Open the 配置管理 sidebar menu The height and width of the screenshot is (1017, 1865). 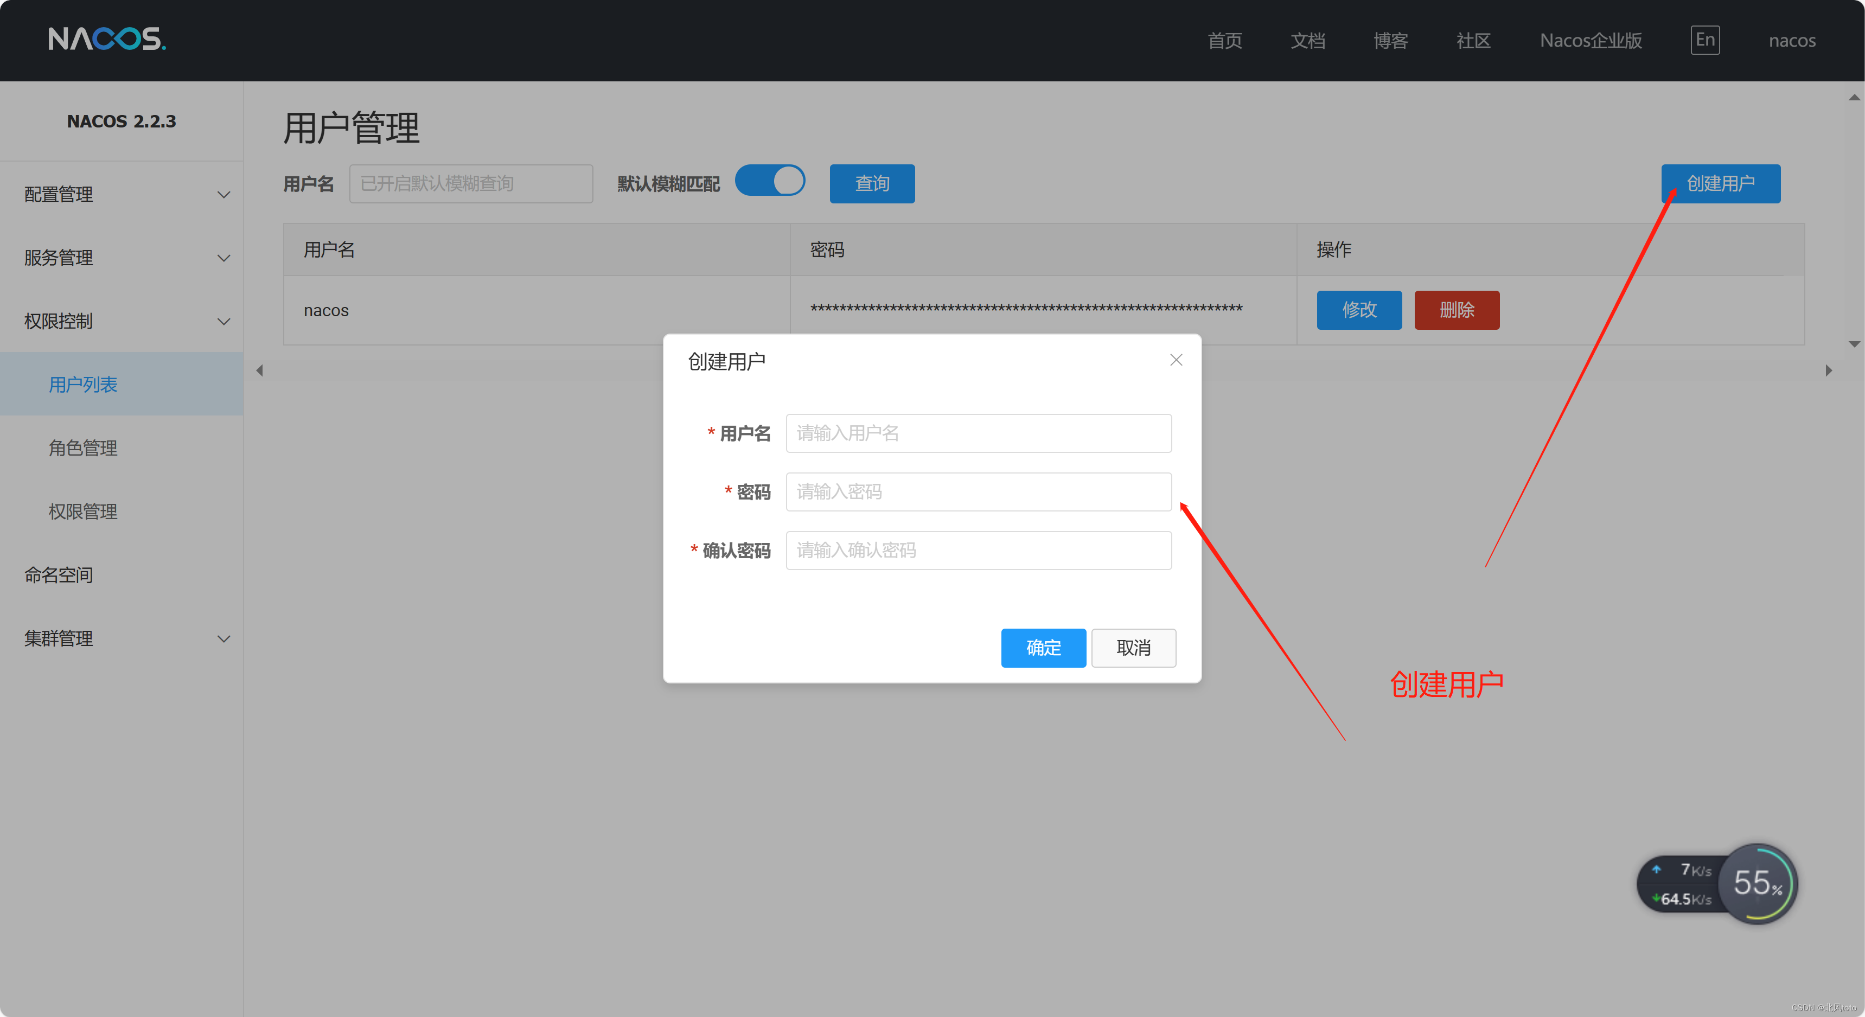(122, 195)
